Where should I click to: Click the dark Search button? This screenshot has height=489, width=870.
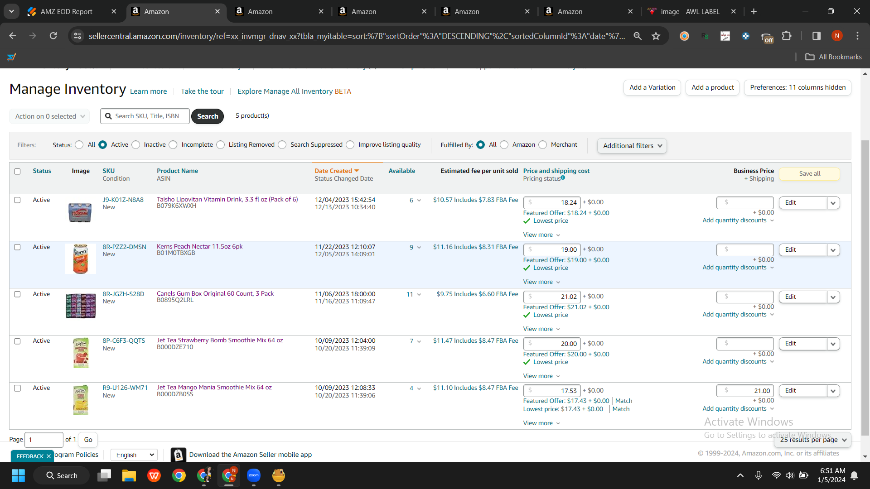coord(208,116)
